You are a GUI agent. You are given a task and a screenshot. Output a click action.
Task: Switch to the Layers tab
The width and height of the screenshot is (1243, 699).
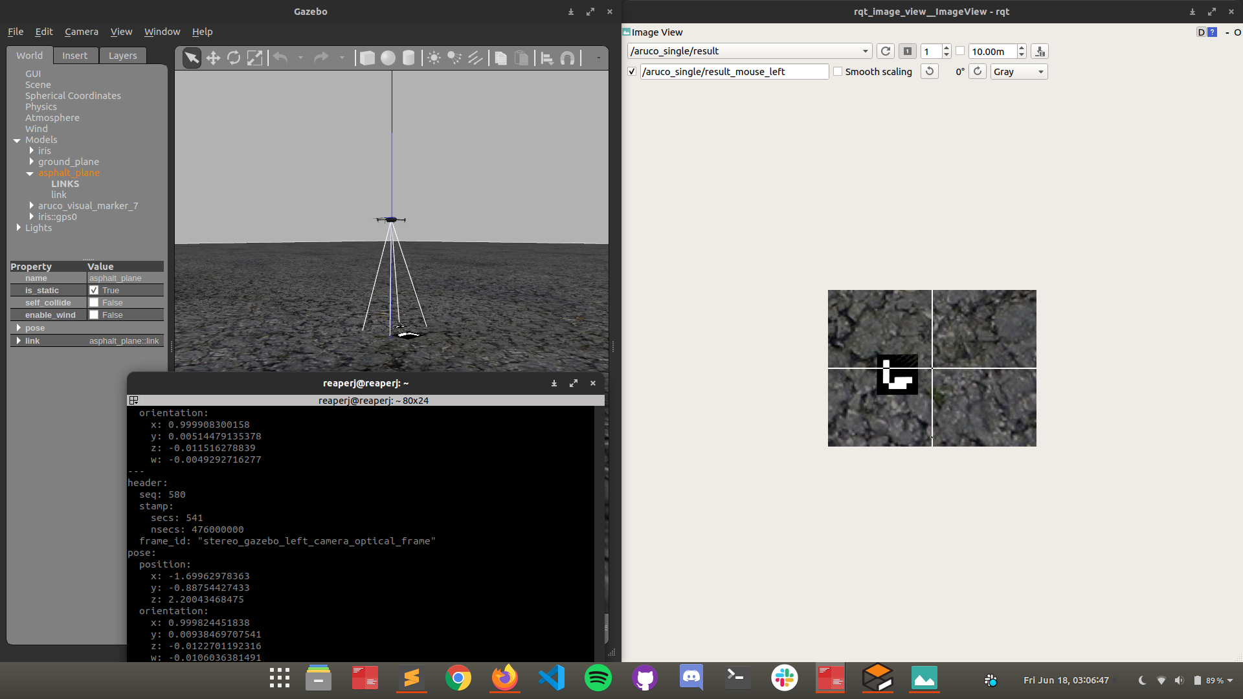tap(122, 56)
